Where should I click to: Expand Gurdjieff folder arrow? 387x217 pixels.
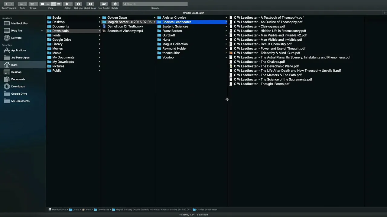tap(226, 35)
